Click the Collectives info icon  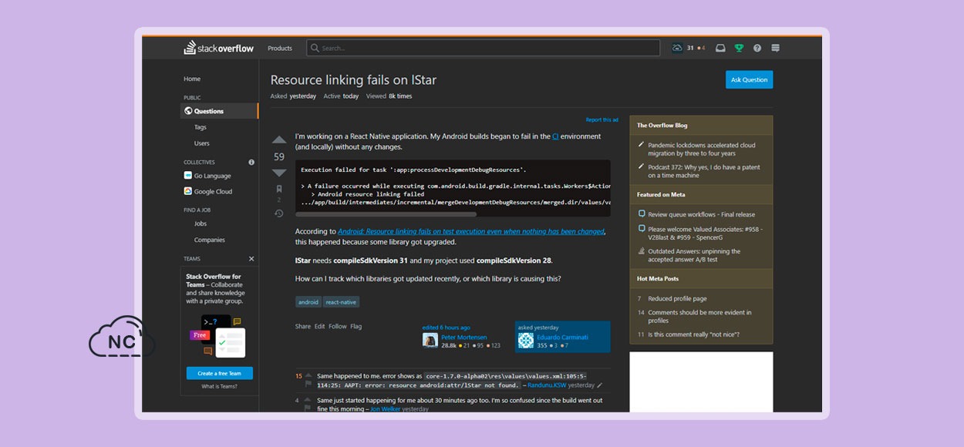point(251,162)
